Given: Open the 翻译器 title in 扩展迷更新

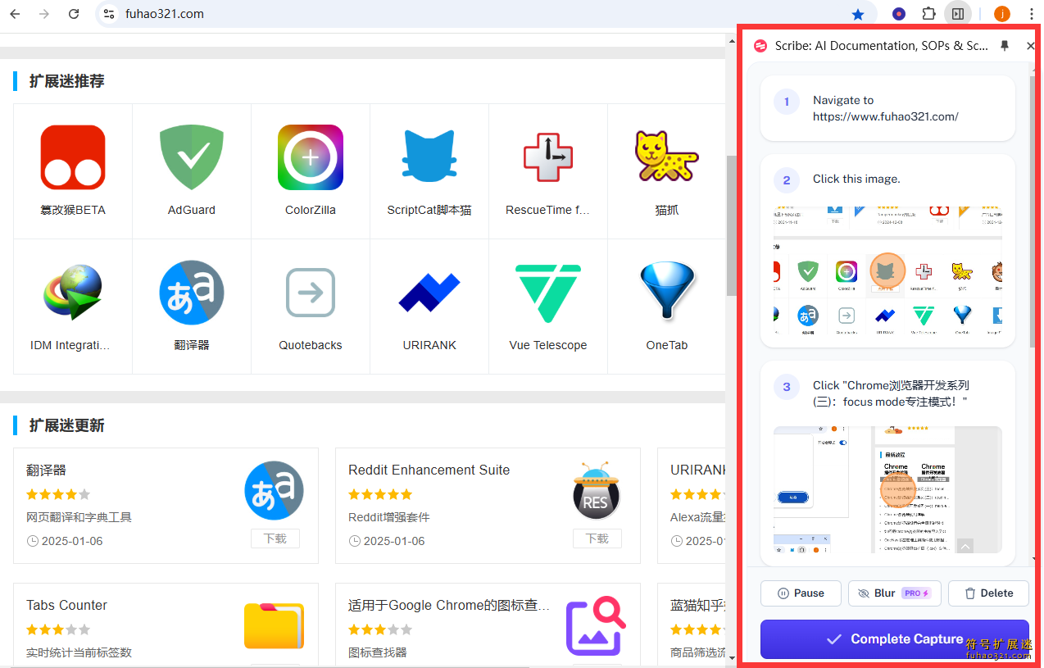Looking at the screenshot, I should click(46, 470).
